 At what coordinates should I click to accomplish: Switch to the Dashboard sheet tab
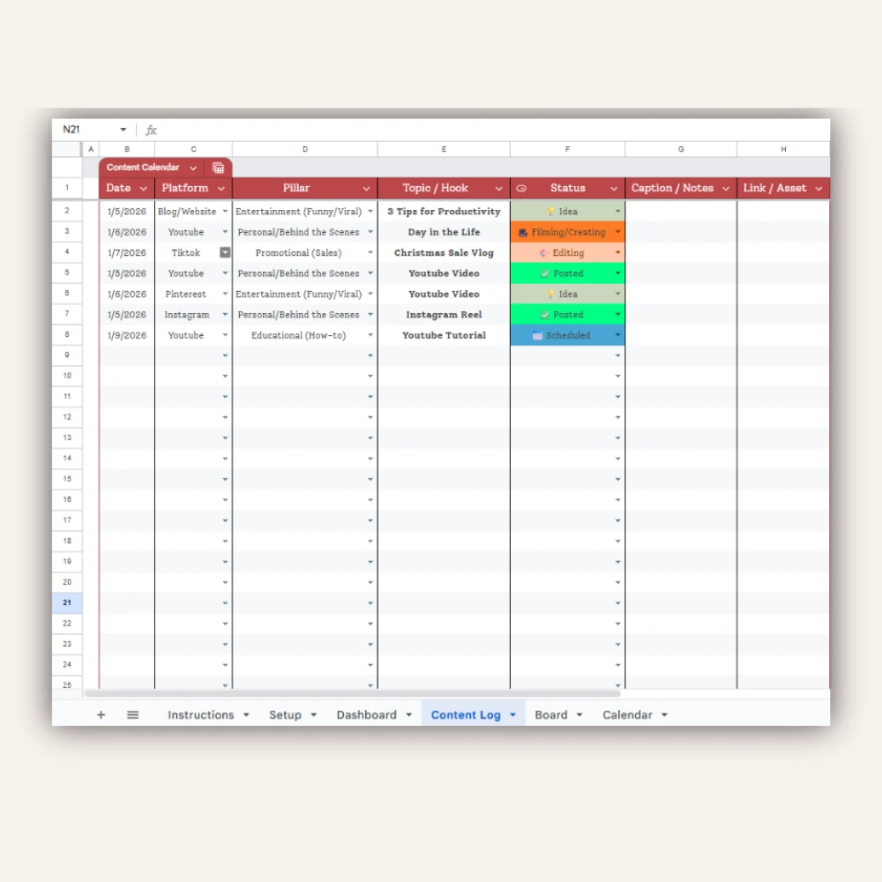(x=368, y=714)
